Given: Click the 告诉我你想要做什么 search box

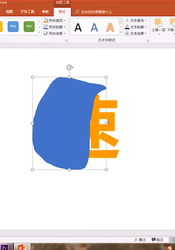Looking at the screenshot, I should click(x=97, y=12).
